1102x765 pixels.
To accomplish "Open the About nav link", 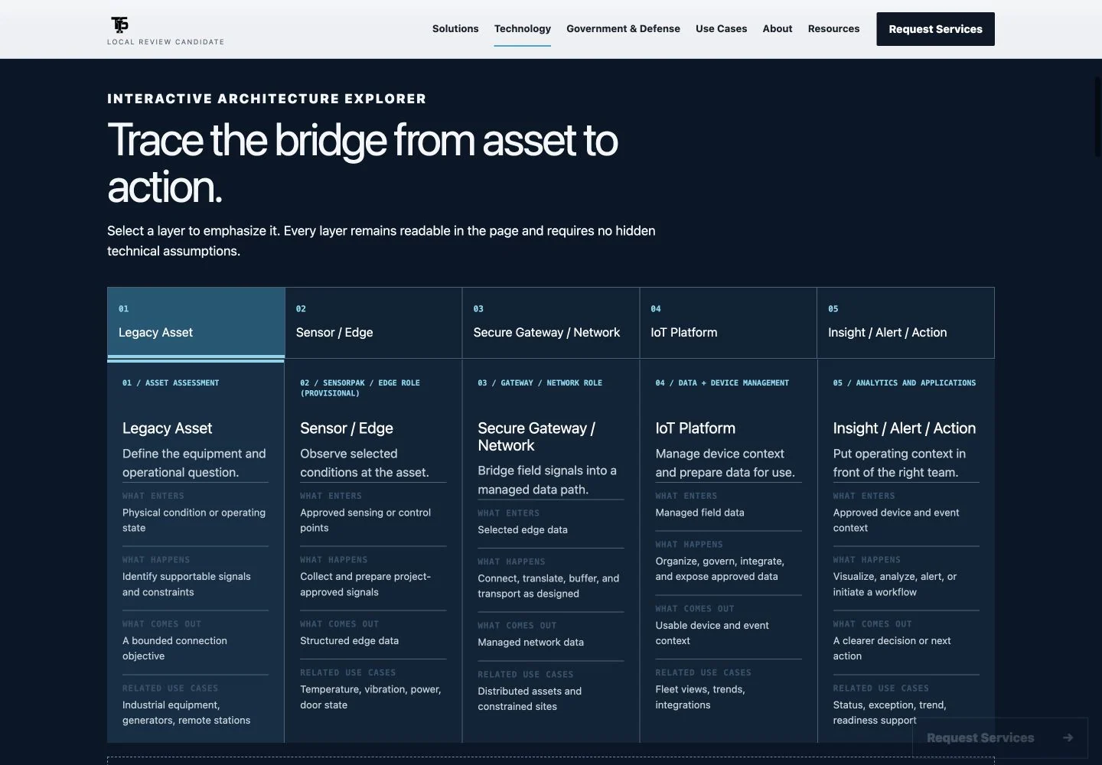I will [778, 28].
